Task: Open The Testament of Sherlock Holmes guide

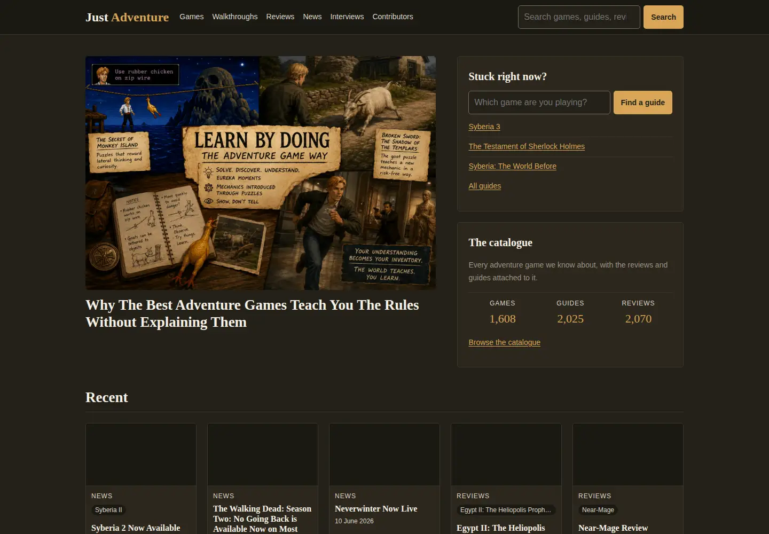Action: point(527,146)
